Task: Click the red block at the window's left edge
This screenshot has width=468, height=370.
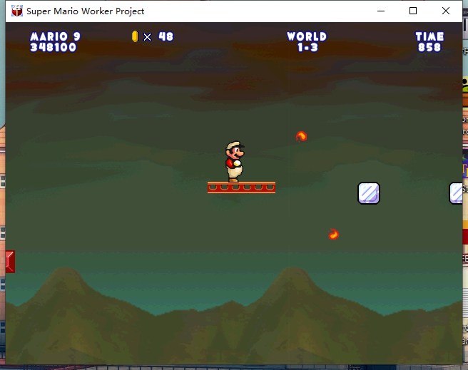Action: [x=10, y=262]
